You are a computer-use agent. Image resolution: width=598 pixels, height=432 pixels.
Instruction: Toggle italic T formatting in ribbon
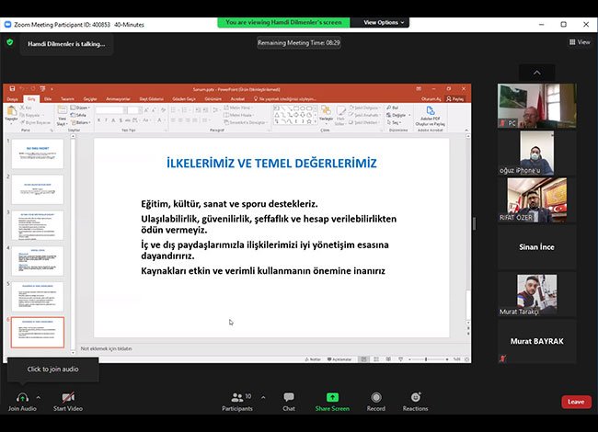pyautogui.click(x=106, y=120)
